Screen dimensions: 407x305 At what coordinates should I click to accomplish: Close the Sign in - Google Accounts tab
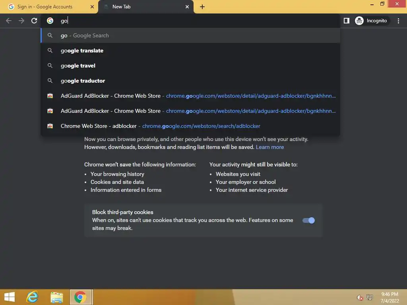[x=92, y=7]
